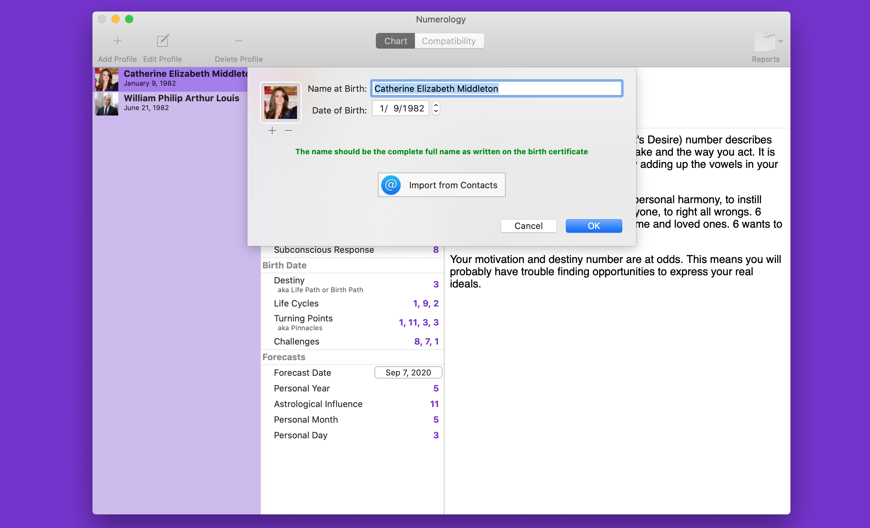The height and width of the screenshot is (528, 870).
Task: Click Import from Contacts button
Action: point(441,185)
